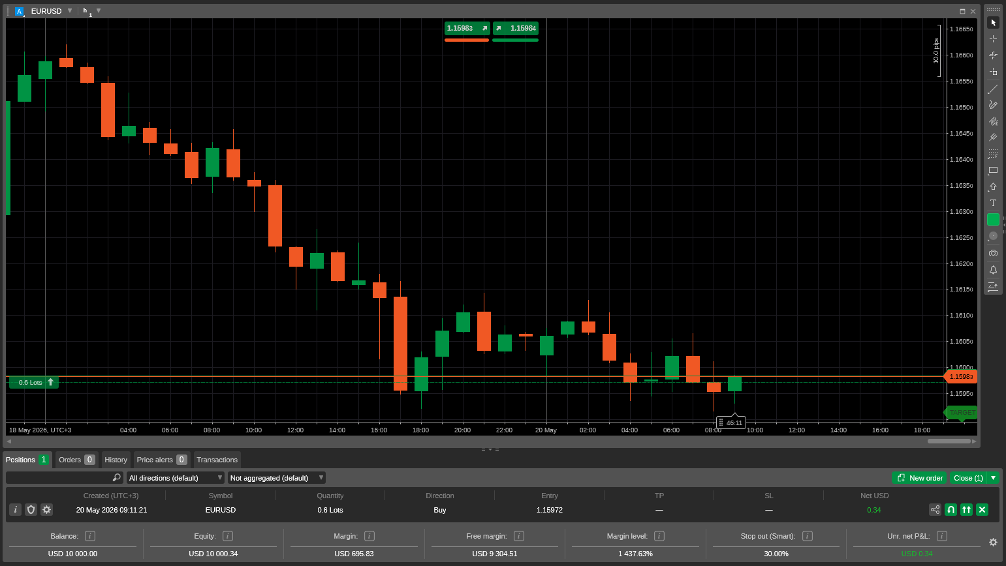Image resolution: width=1006 pixels, height=566 pixels.
Task: Open the line thickness selector
Action: [993, 236]
